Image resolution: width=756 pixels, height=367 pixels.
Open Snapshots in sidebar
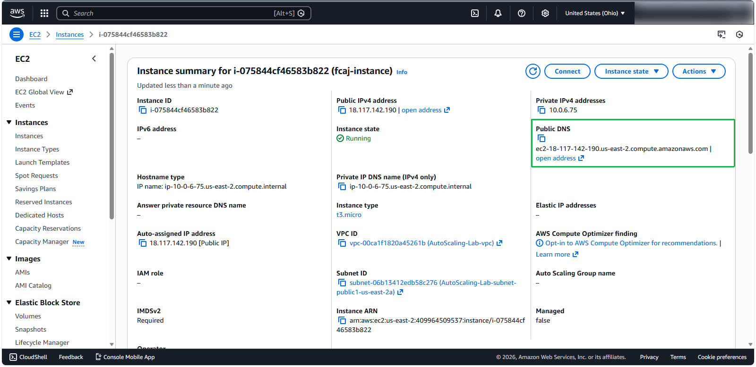coord(31,329)
